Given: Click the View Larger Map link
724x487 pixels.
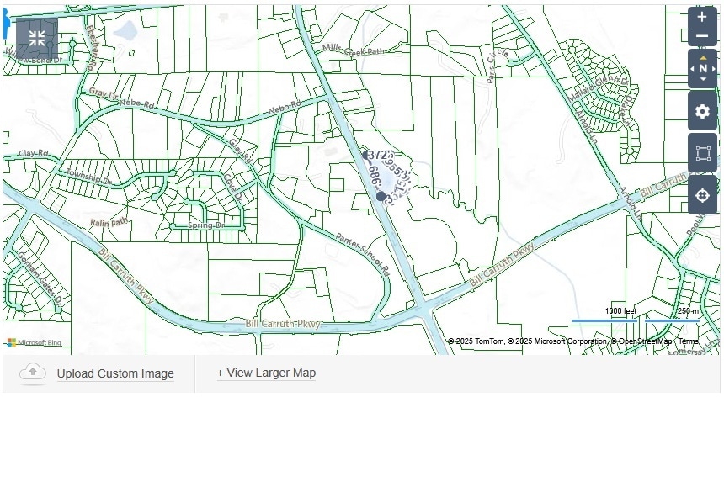Looking at the screenshot, I should [x=266, y=373].
